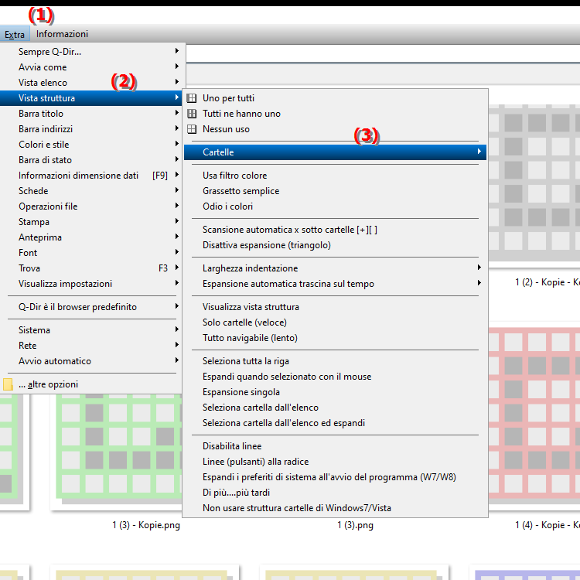Open the 'Avvia come' submenu

90,67
